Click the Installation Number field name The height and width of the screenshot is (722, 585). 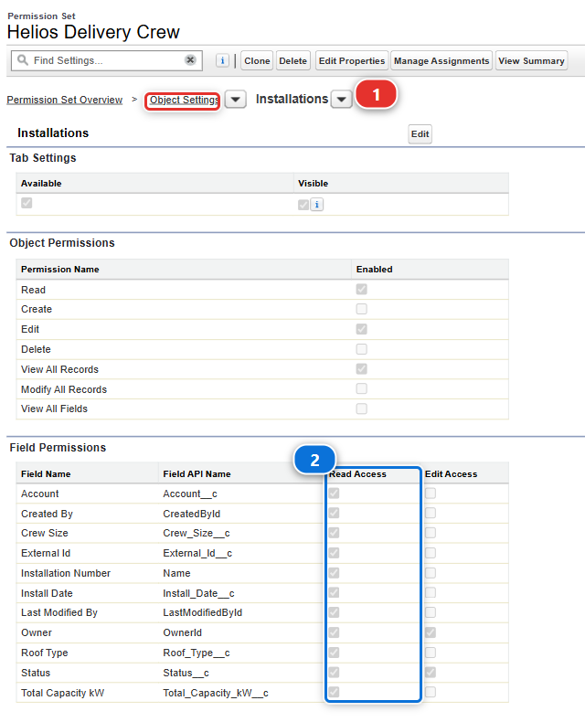66,573
